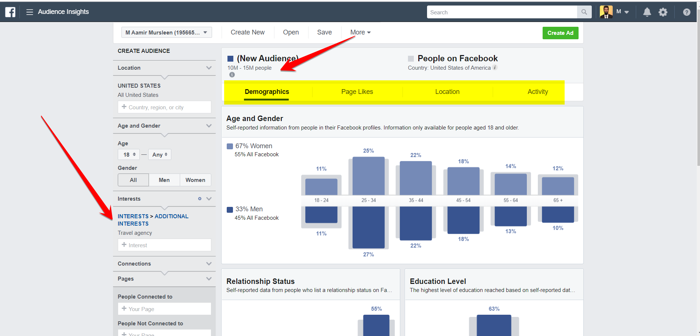Click the info icon below 10M - 15M people
Image resolution: width=700 pixels, height=336 pixels.
pos(232,75)
